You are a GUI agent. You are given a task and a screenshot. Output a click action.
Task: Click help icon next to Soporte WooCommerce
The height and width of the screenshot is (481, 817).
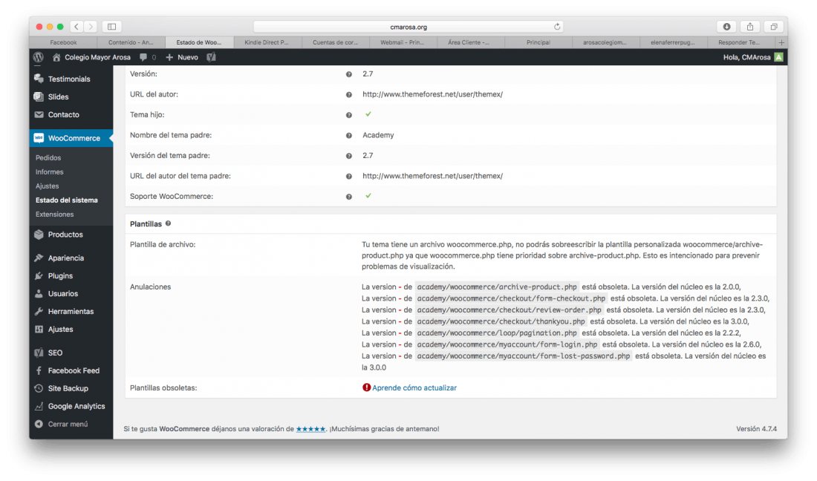click(x=348, y=197)
